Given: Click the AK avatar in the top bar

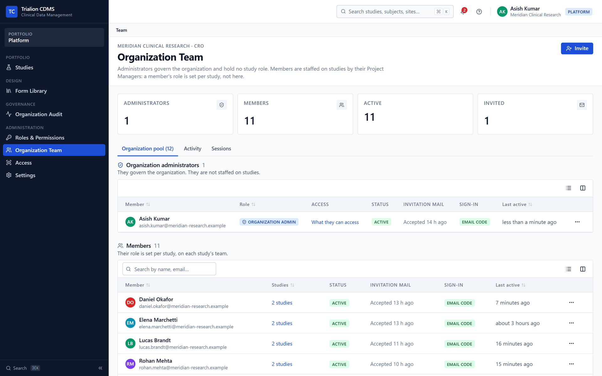Looking at the screenshot, I should [x=502, y=12].
